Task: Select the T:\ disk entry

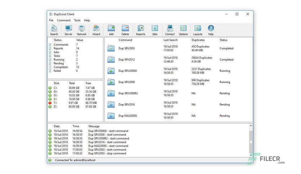Action: tap(56, 103)
